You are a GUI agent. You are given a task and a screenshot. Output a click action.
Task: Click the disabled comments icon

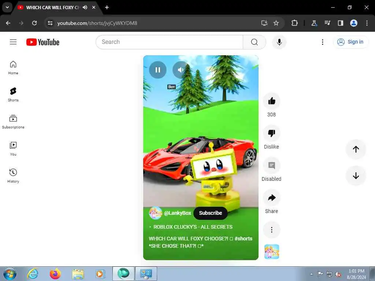(271, 165)
